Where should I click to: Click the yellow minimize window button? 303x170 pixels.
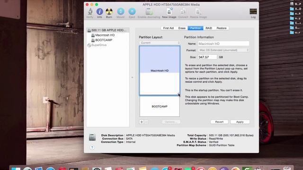tap(92, 4)
